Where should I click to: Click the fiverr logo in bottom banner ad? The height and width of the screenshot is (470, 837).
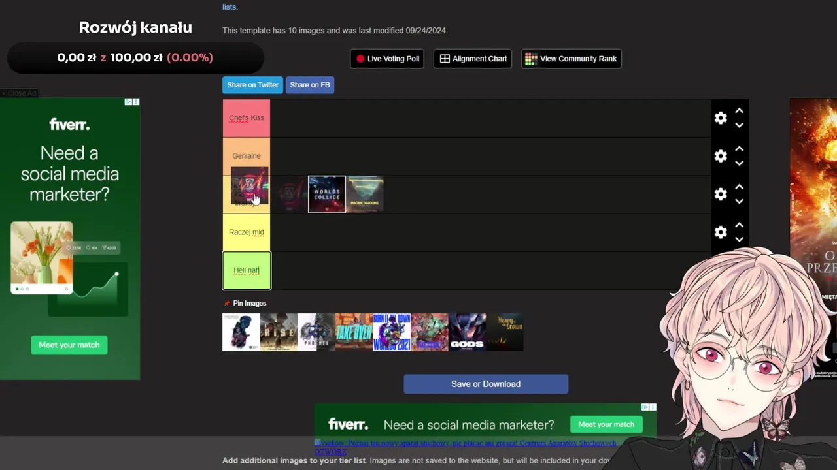(348, 424)
